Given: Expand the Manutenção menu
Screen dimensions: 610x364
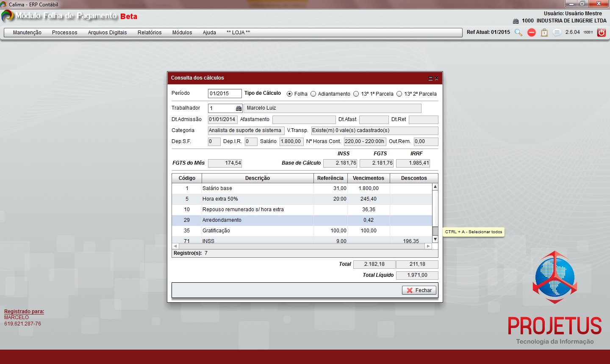Looking at the screenshot, I should coord(27,33).
